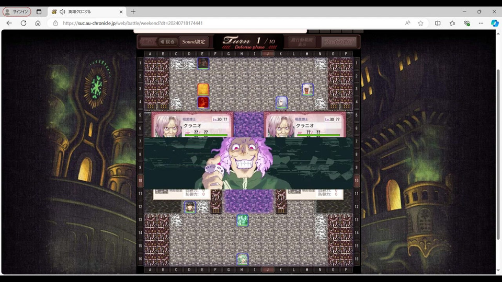This screenshot has height=282, width=502.
Task: Open the browser home page
Action: [38, 23]
